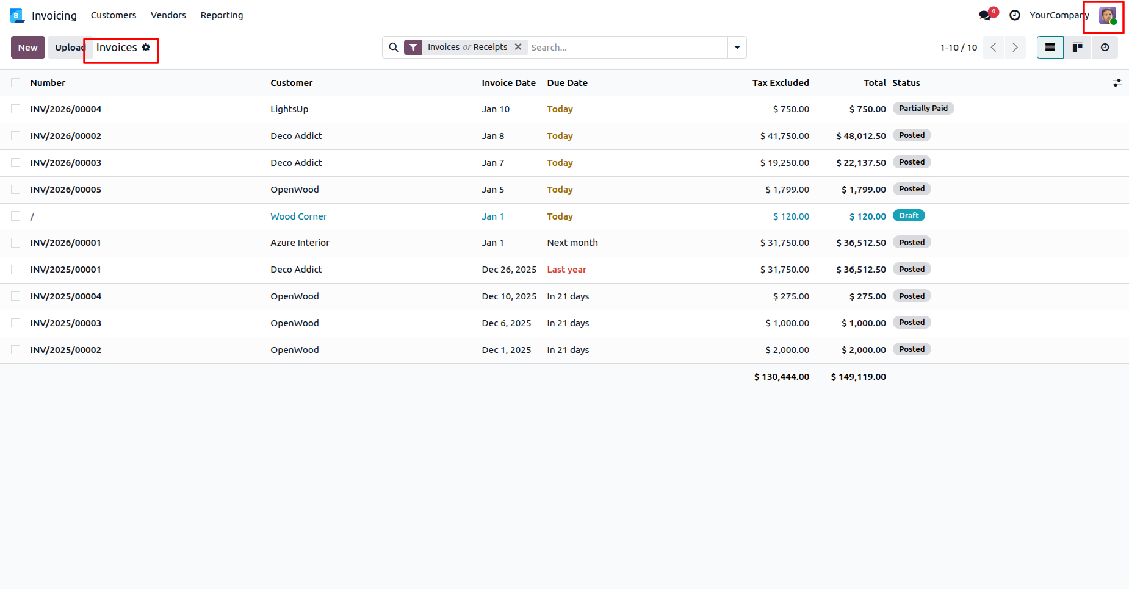Click the New invoice button
Image resolution: width=1129 pixels, height=589 pixels.
27,48
